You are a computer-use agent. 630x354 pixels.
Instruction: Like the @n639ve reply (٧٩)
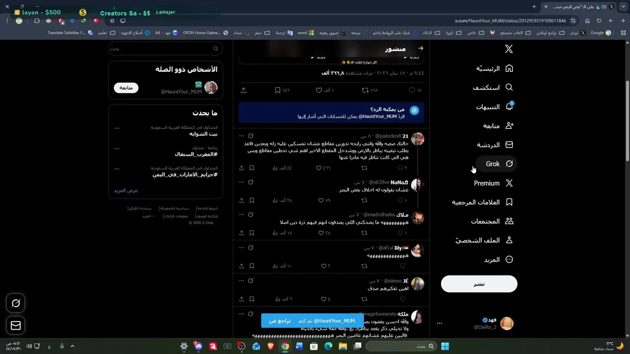click(321, 201)
